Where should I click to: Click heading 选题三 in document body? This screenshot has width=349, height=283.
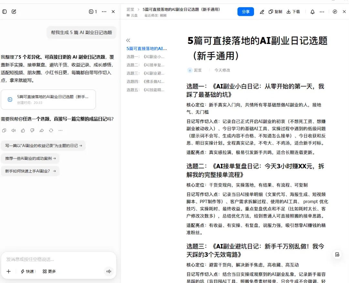pyautogui.click(x=255, y=250)
